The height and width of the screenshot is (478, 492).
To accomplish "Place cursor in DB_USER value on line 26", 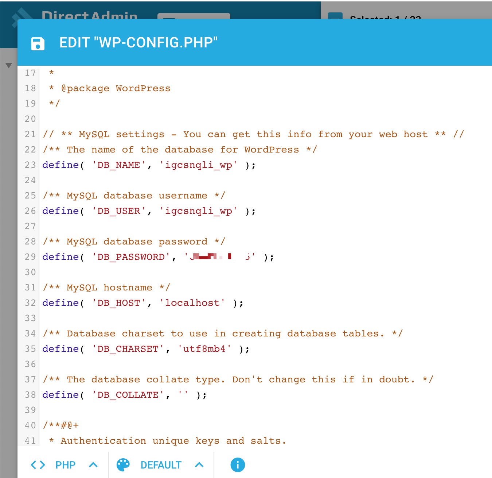I will [198, 211].
